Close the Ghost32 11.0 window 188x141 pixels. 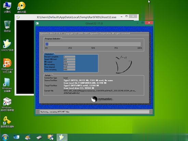pos(149,23)
